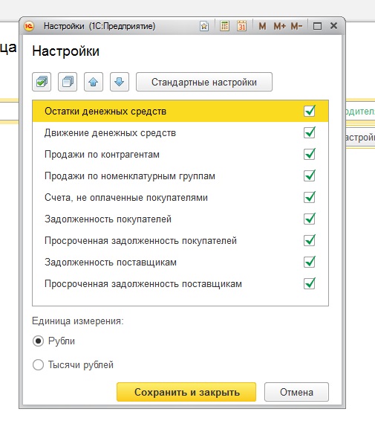Select the Рубли radio option

click(38, 341)
